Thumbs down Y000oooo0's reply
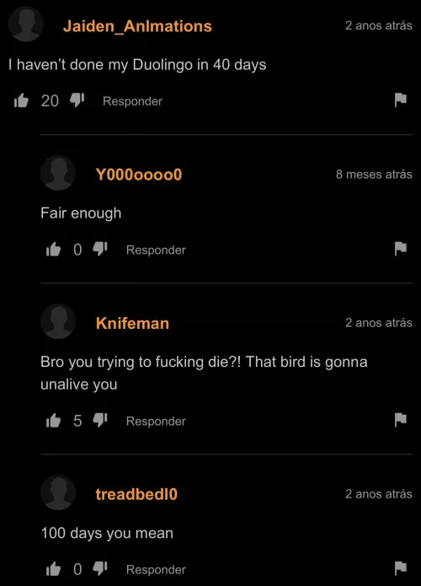Image resolution: width=421 pixels, height=586 pixels. pyautogui.click(x=100, y=249)
